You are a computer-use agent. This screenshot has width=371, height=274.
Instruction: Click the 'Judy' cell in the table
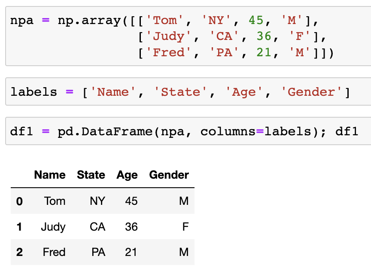(x=53, y=227)
